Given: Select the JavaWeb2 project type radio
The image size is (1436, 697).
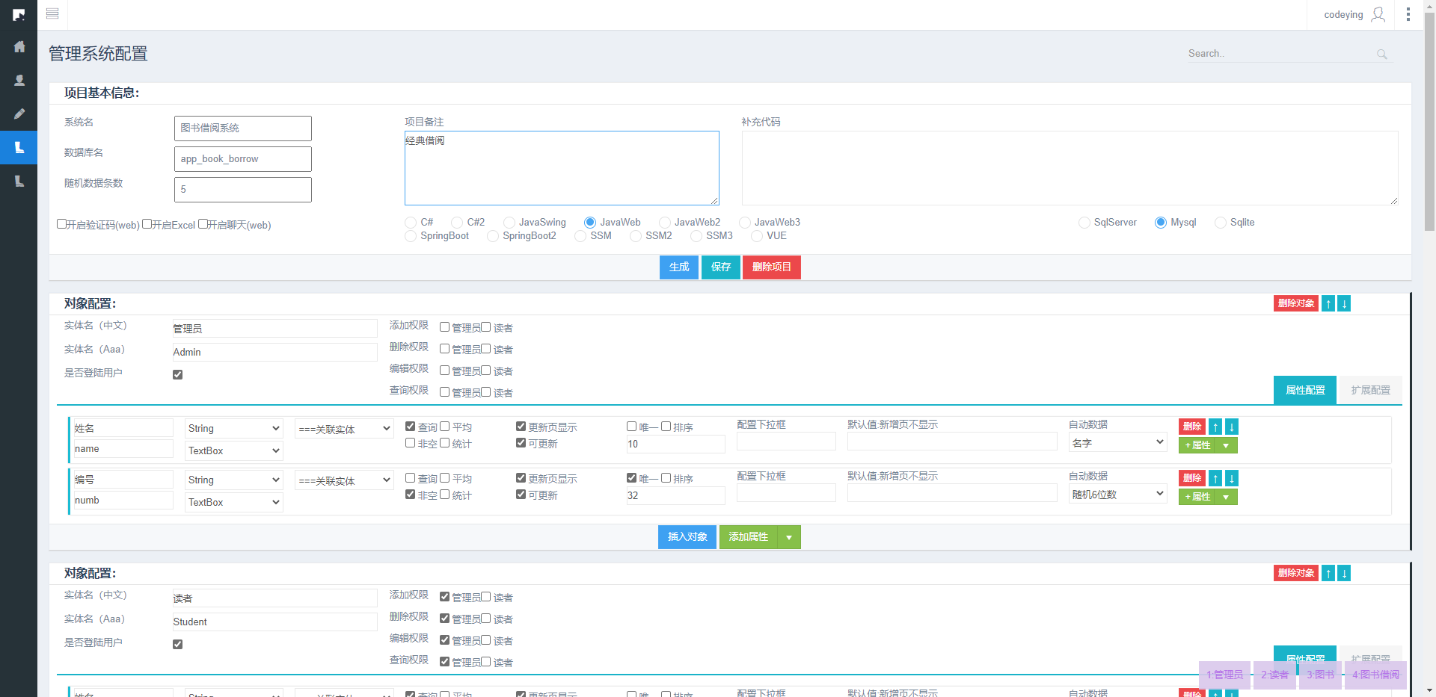Looking at the screenshot, I should click(x=665, y=223).
